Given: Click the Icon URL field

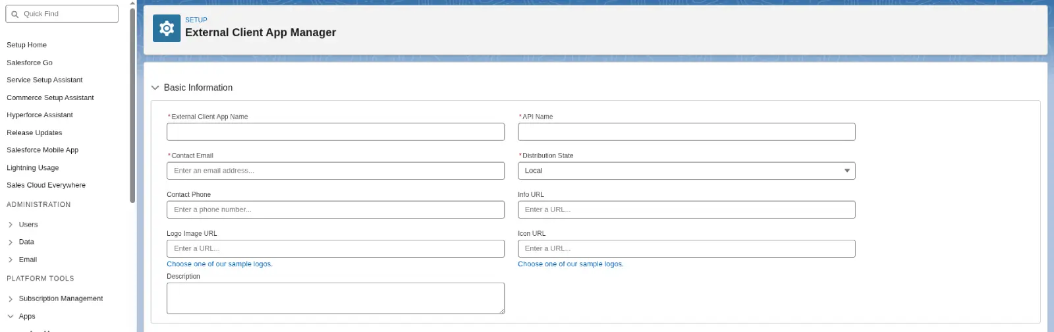Looking at the screenshot, I should pos(686,248).
